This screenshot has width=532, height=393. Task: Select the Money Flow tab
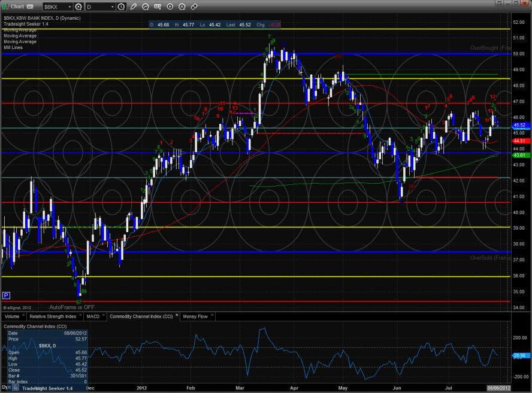click(195, 316)
